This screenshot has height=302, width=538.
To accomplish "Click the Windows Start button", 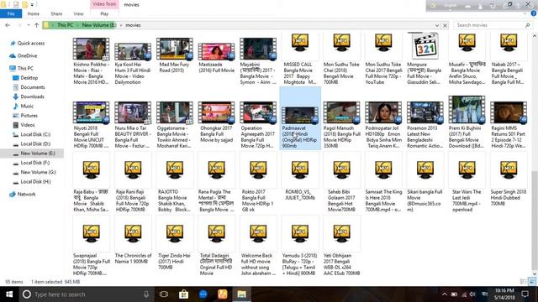I will 9,294.
